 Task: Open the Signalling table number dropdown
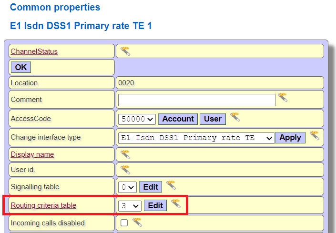pos(127,187)
